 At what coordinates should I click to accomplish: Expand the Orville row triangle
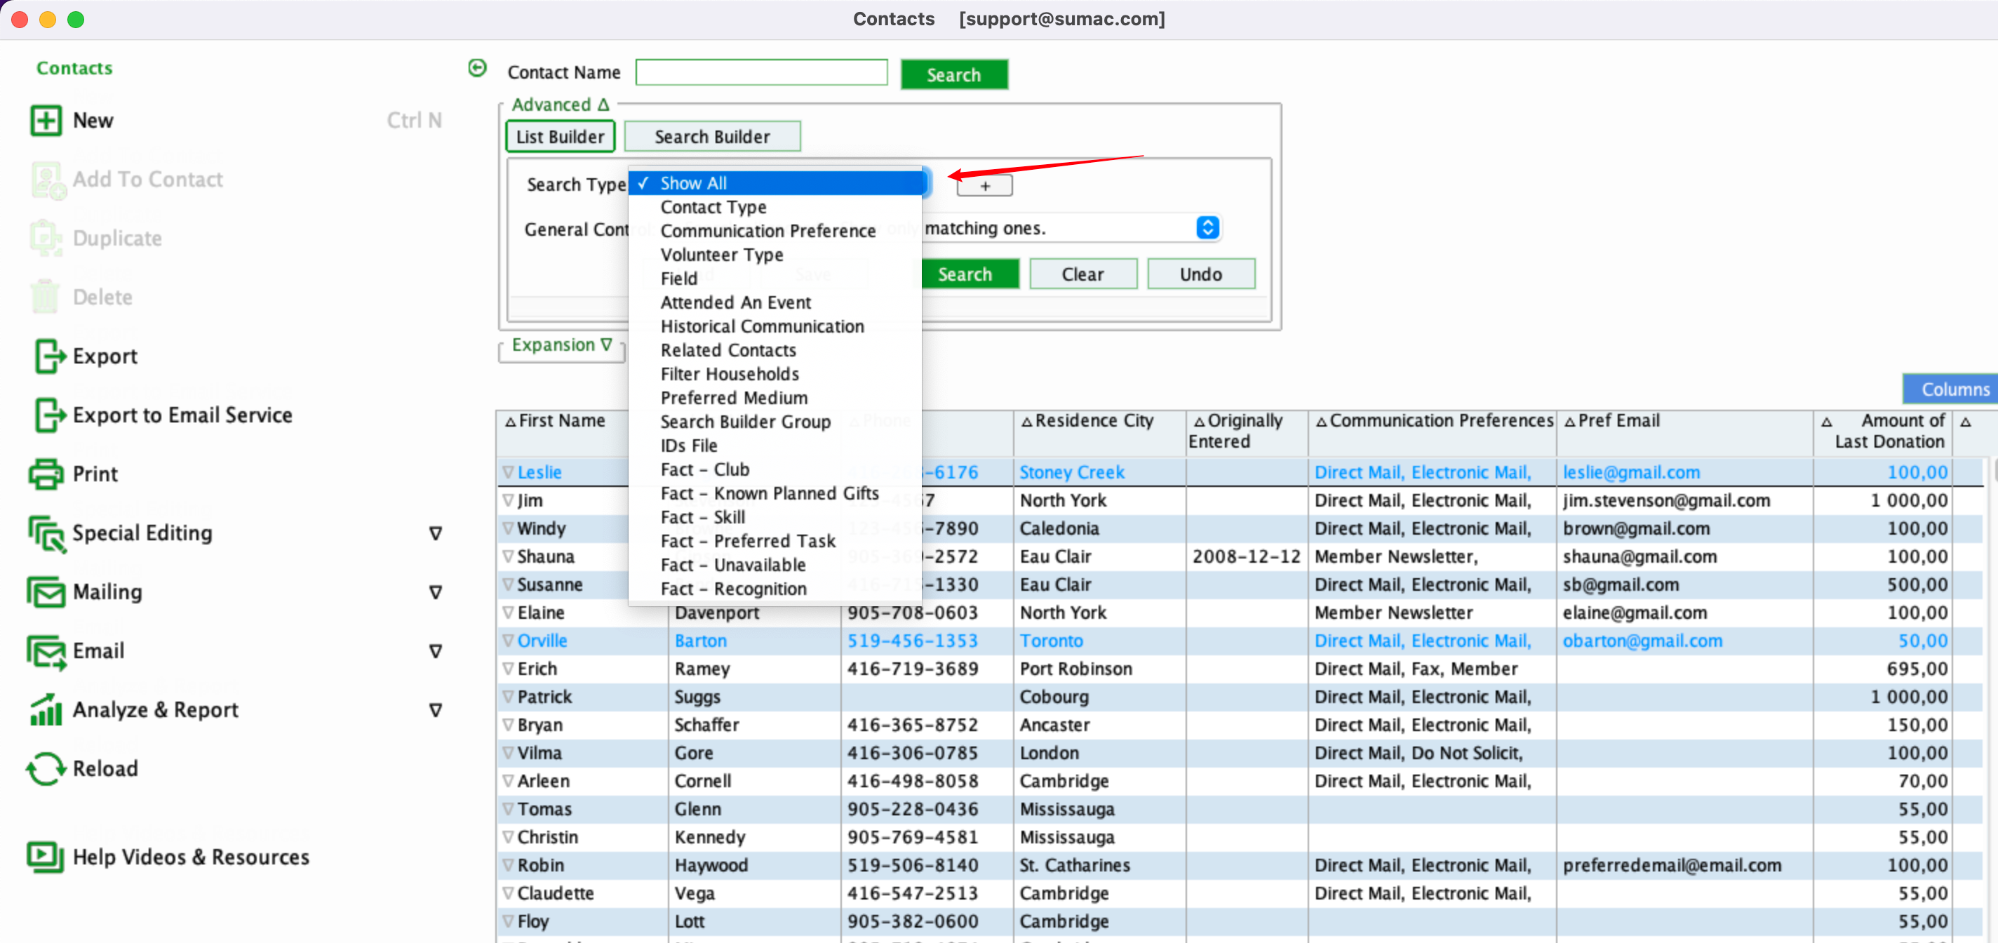coord(508,641)
